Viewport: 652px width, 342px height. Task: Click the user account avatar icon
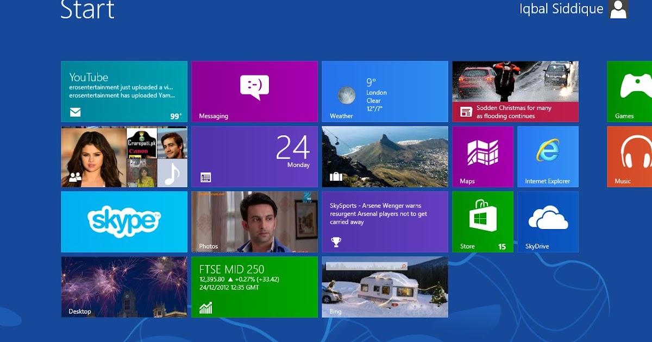point(618,9)
